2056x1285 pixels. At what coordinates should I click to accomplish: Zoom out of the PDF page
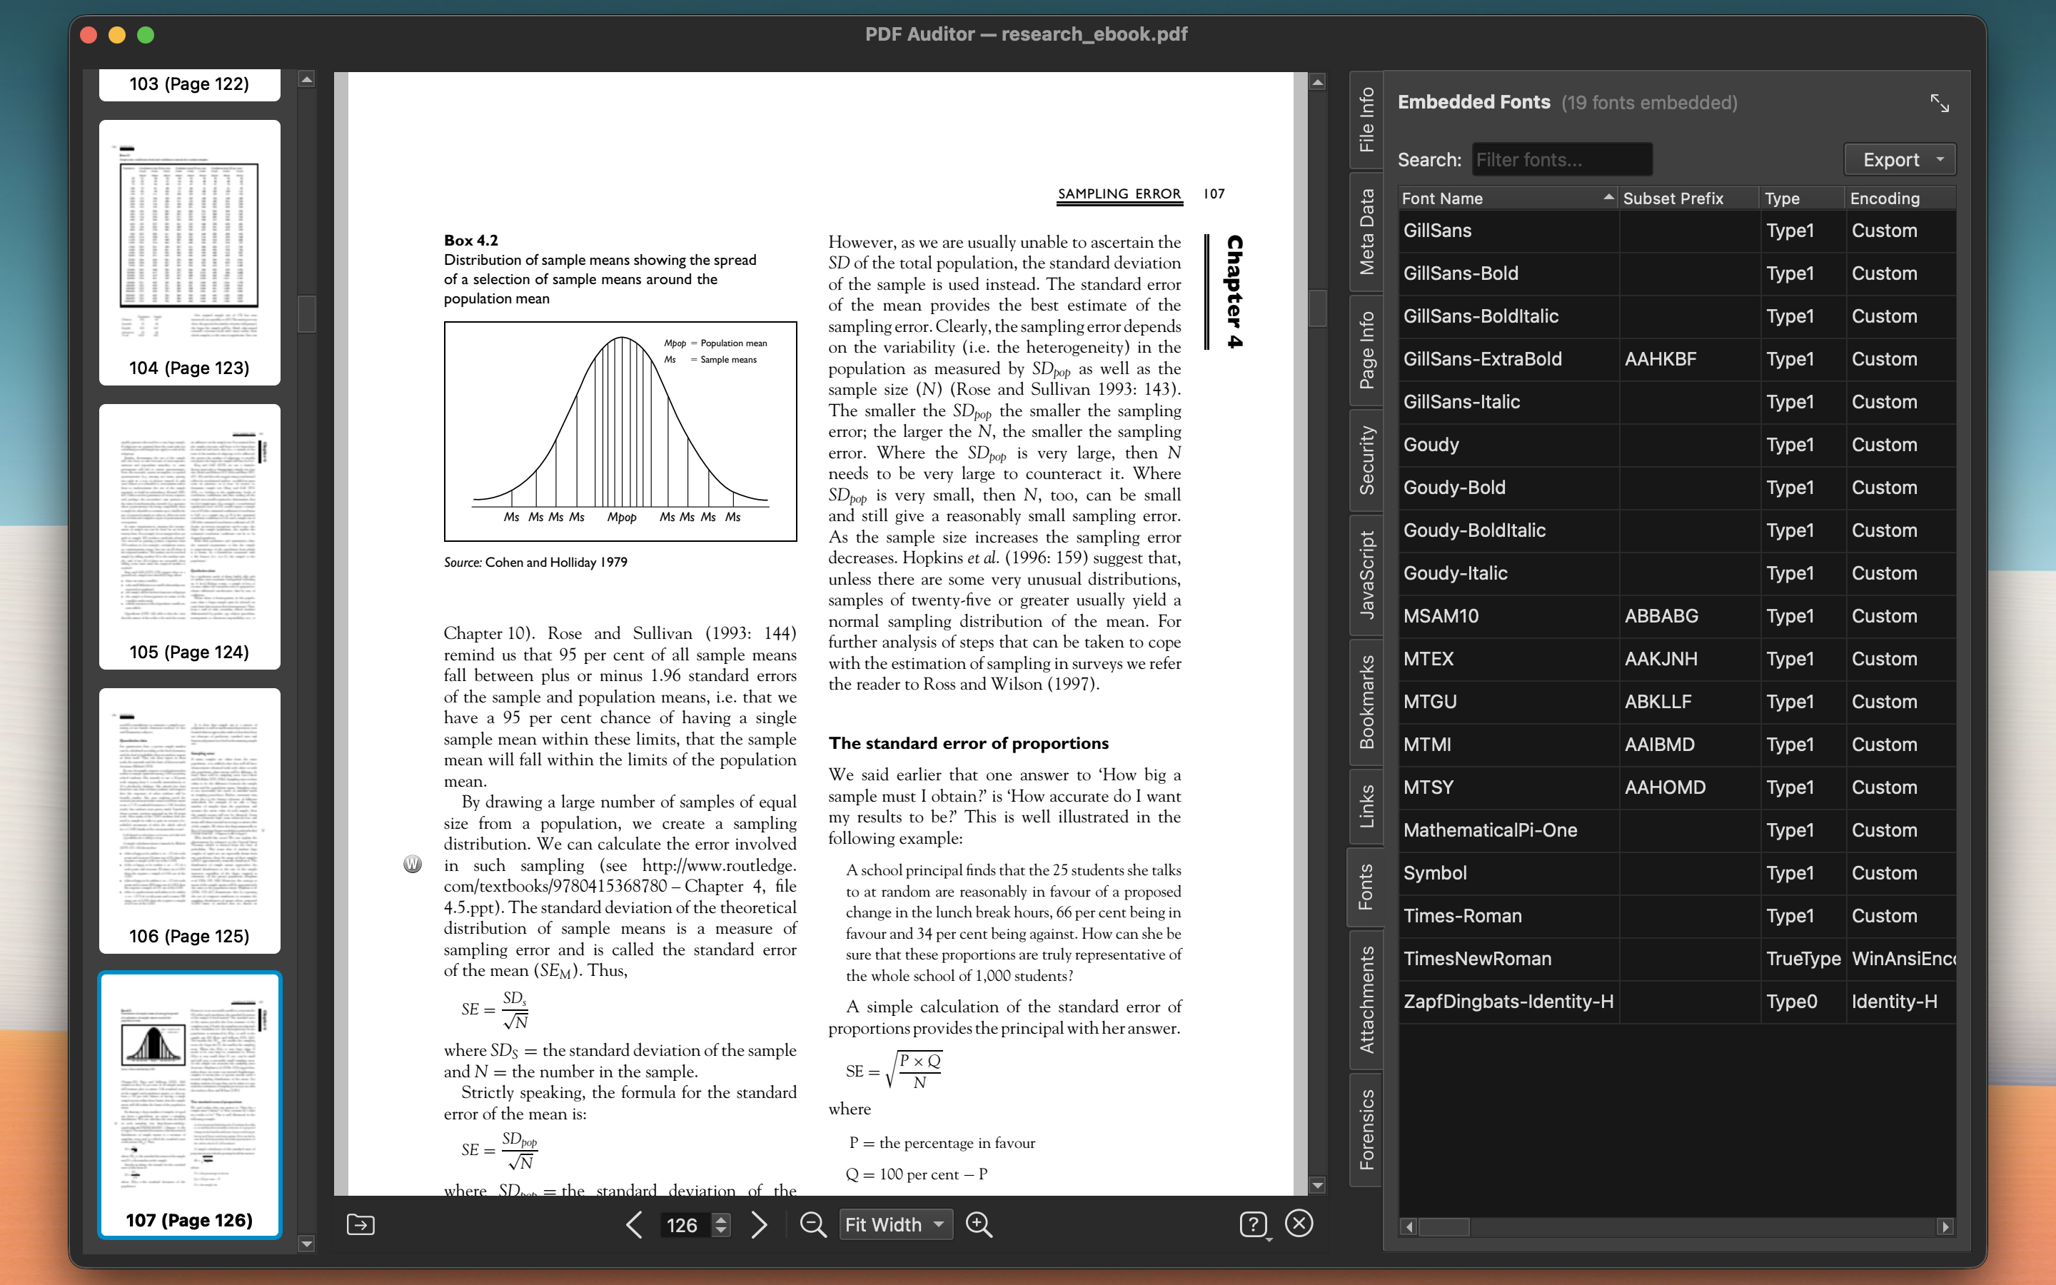pos(813,1224)
